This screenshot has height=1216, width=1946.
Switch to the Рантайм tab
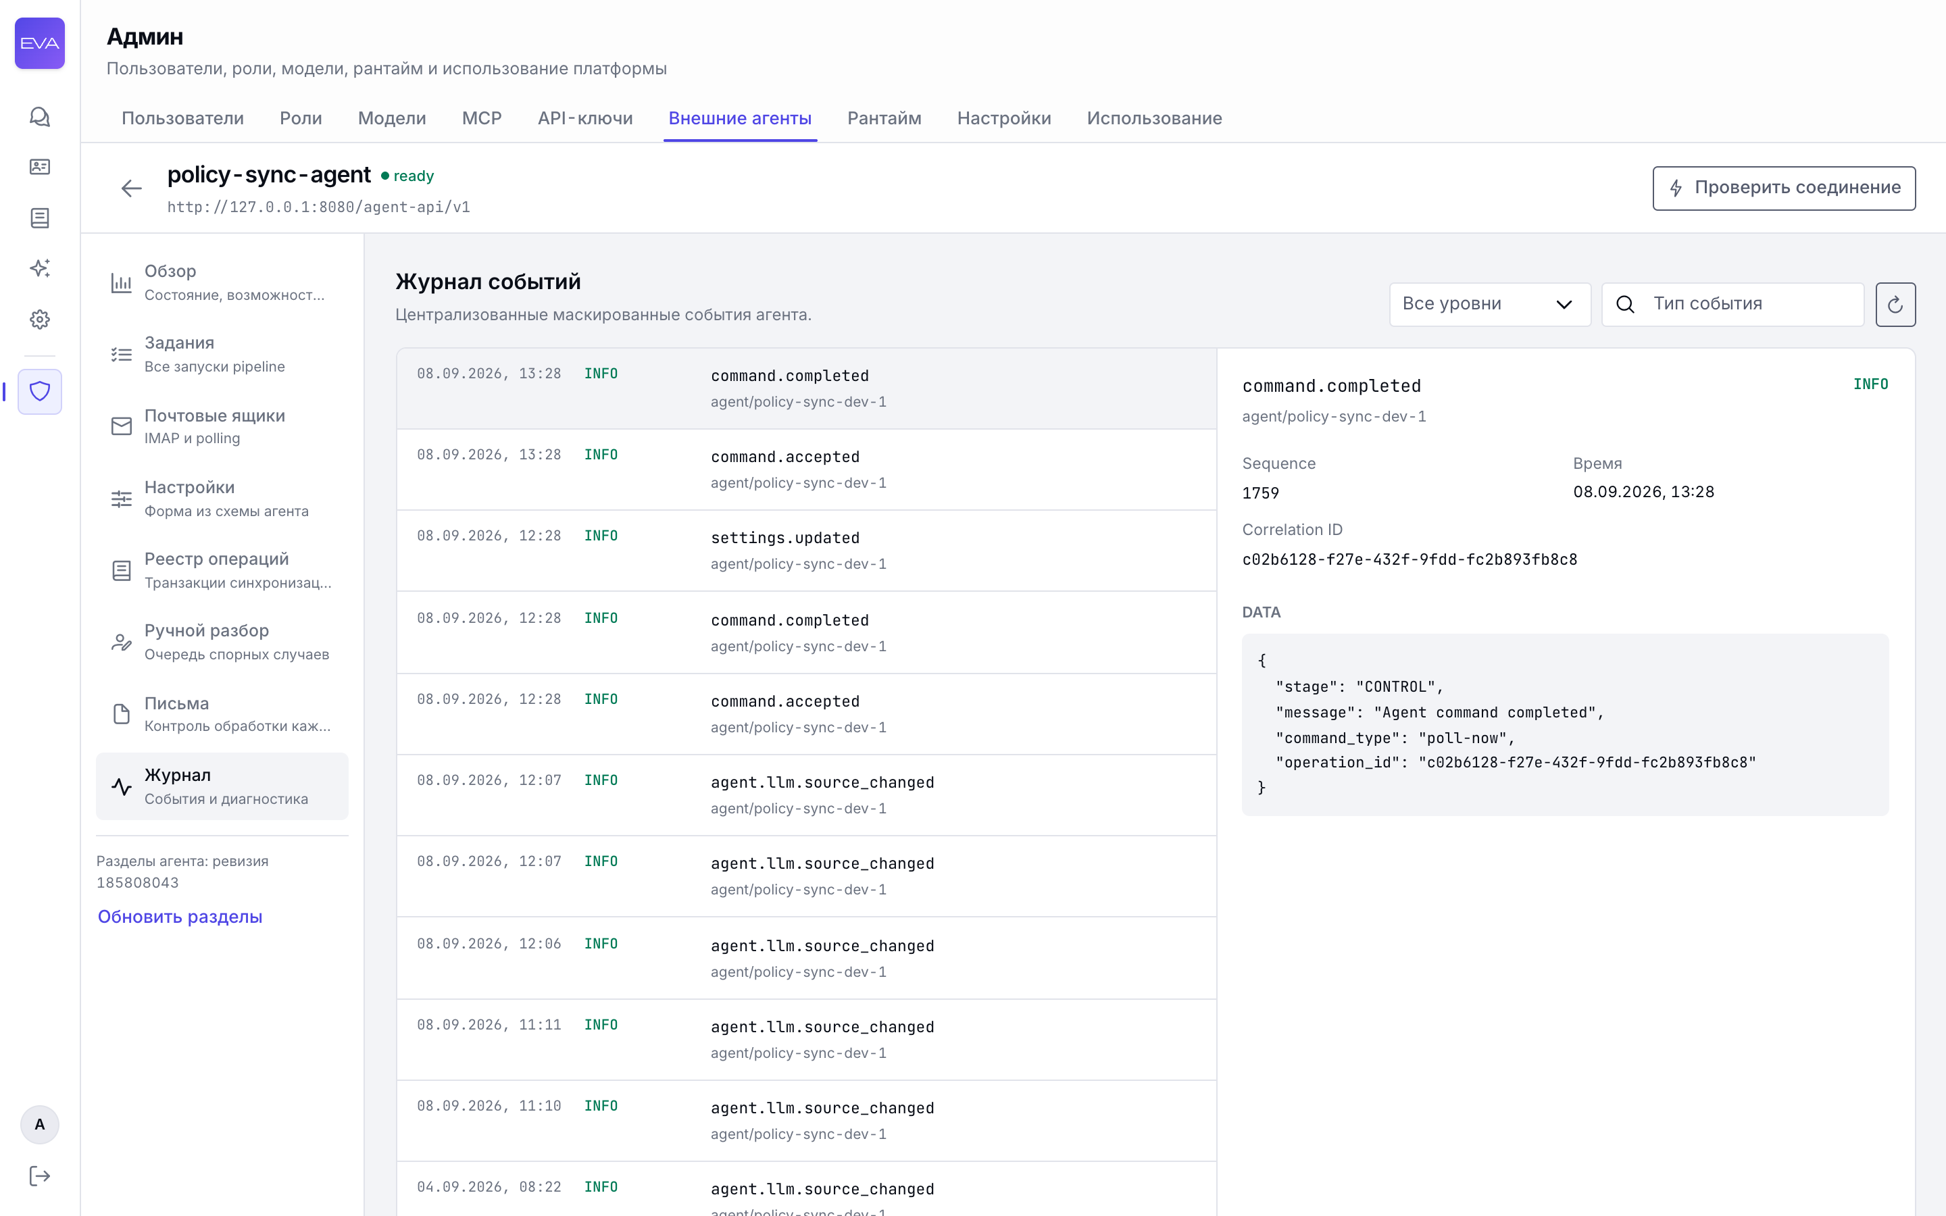click(x=884, y=118)
